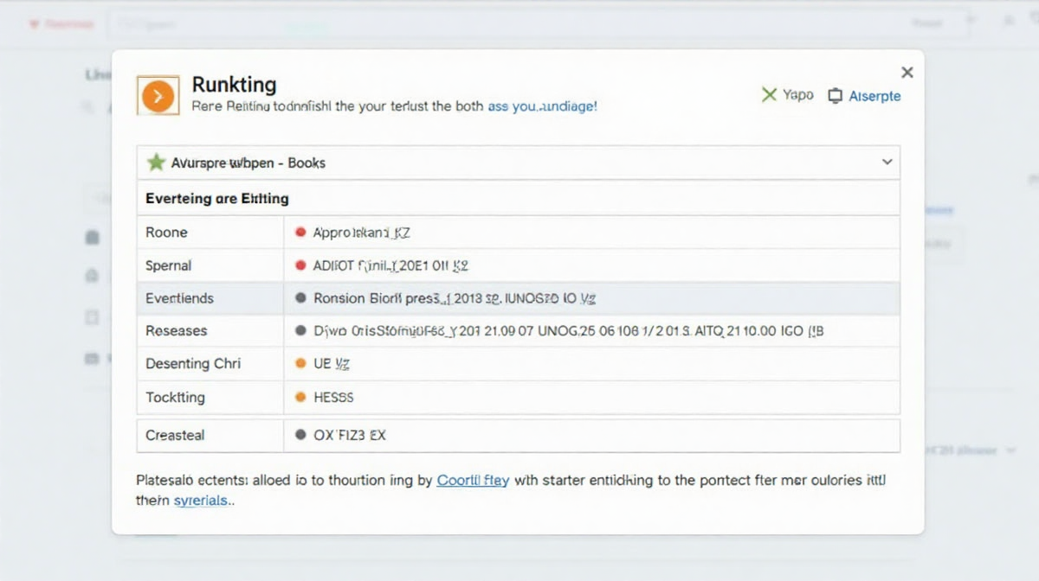Screen dimensions: 1039x581
Task: Select the Creasteal row label
Action: (175, 436)
